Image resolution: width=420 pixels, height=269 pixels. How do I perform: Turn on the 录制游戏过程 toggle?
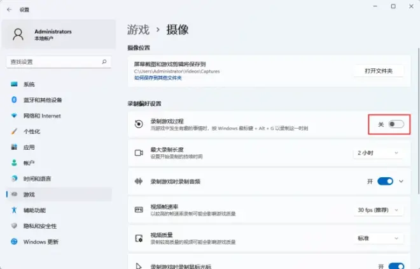396,124
